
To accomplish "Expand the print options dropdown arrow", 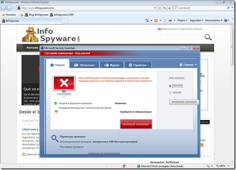I will [174, 21].
